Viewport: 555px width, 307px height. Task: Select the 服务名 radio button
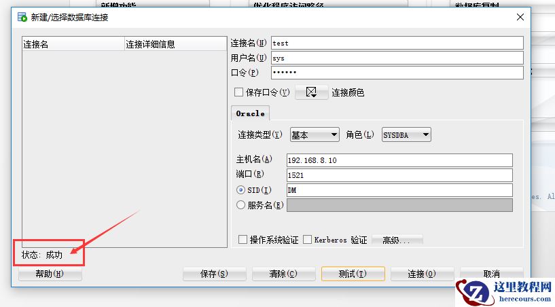(240, 205)
